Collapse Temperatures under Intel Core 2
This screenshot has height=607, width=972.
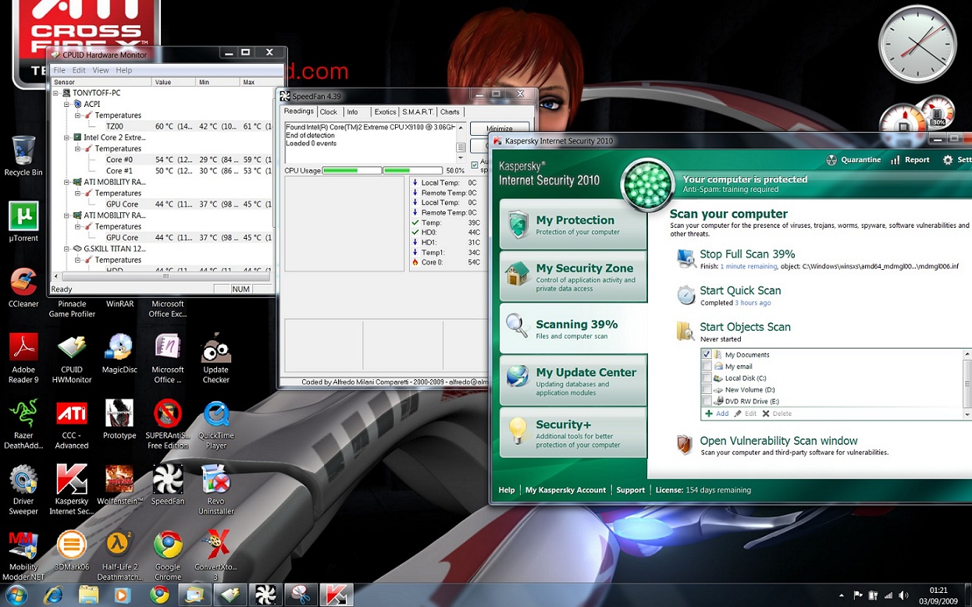coord(78,148)
